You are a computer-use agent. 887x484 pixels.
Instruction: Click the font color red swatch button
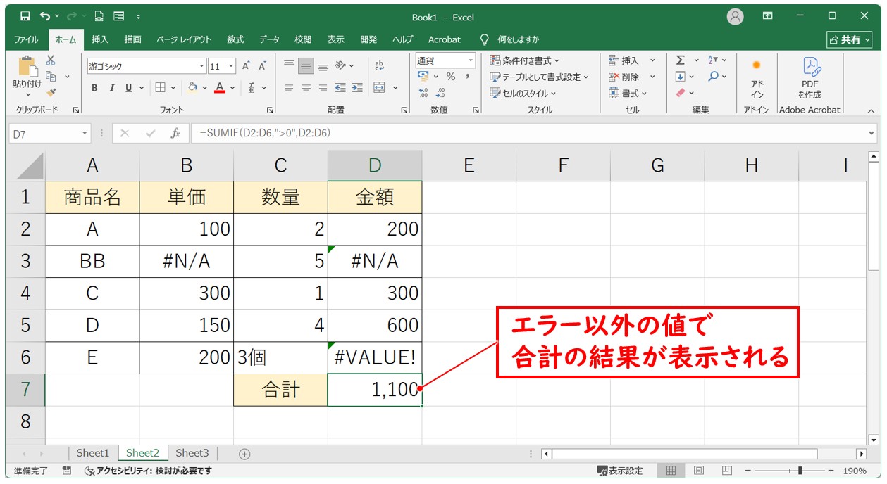point(220,88)
